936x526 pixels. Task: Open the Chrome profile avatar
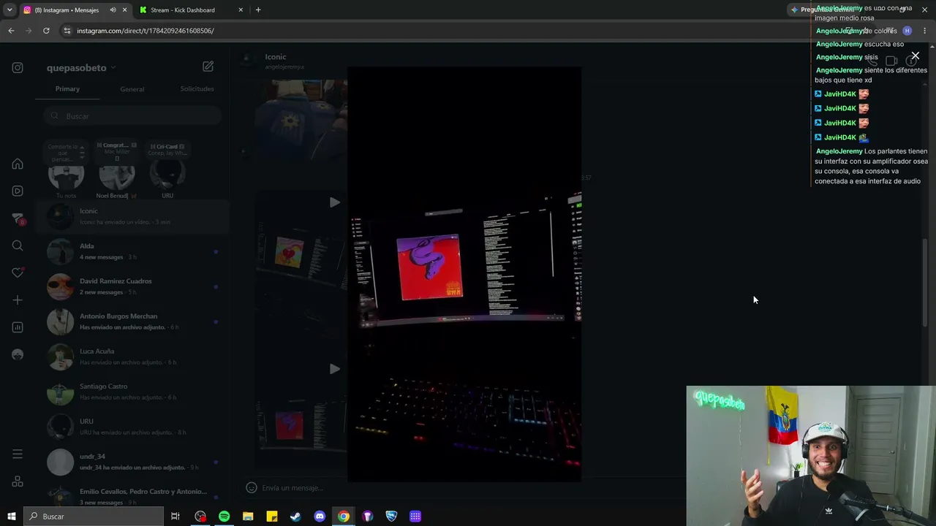(x=907, y=31)
